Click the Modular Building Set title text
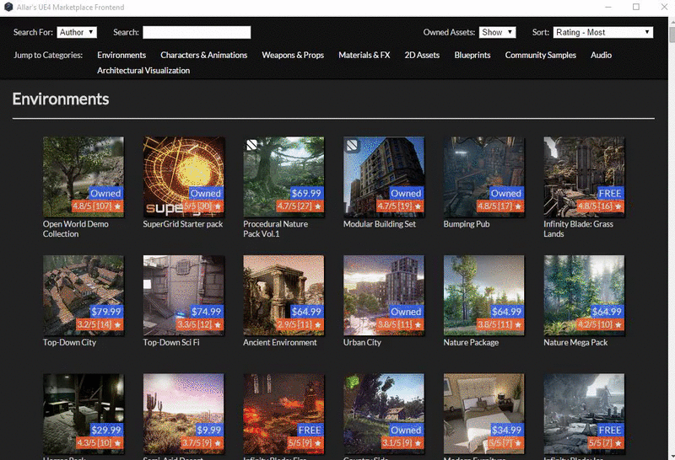Screen dimensions: 675x460 380,224
